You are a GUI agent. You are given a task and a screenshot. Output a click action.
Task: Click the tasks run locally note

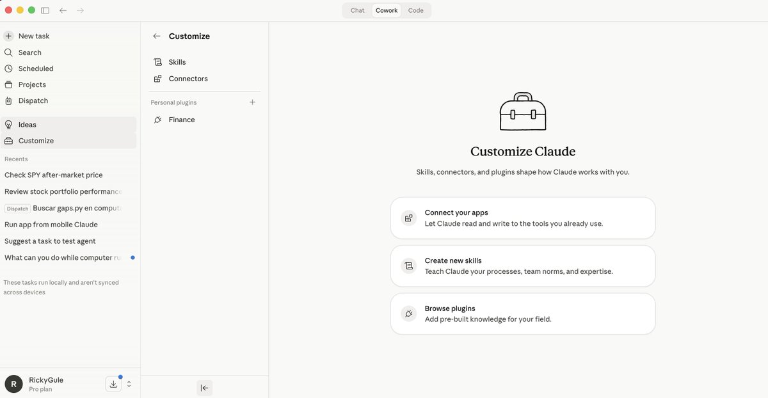[x=61, y=287]
